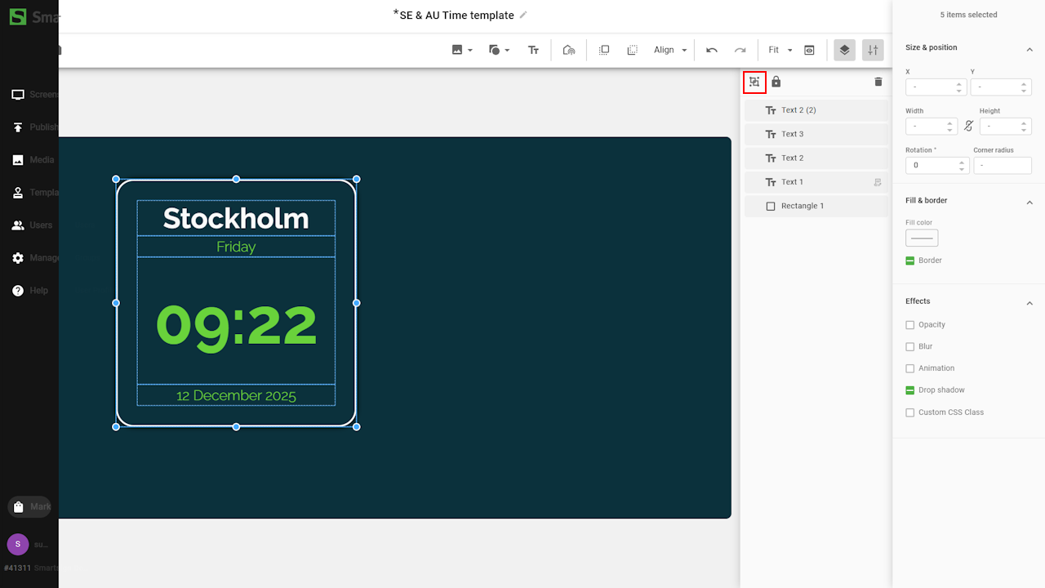This screenshot has height=588, width=1045.
Task: Click the undo arrow
Action: [712, 50]
